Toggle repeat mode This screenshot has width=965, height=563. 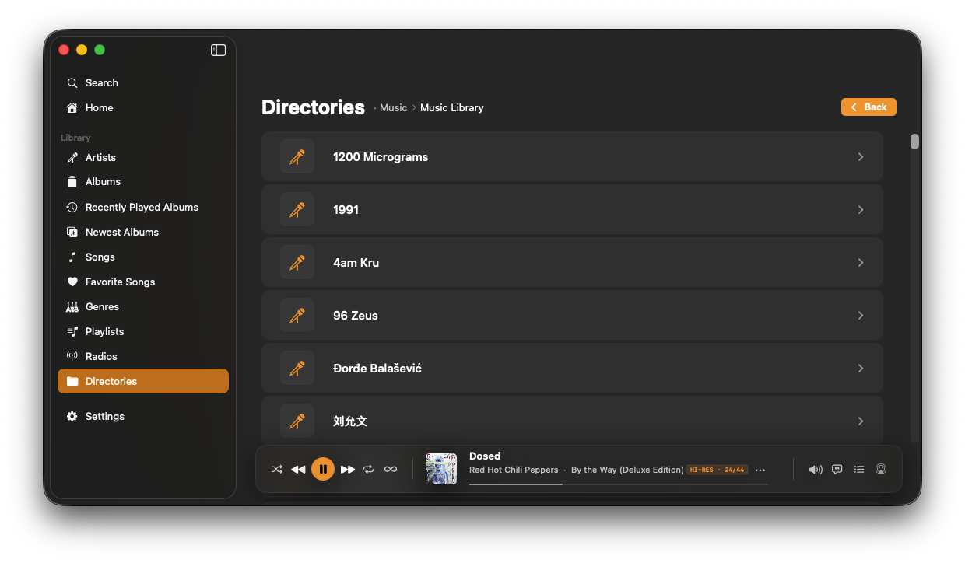(368, 468)
